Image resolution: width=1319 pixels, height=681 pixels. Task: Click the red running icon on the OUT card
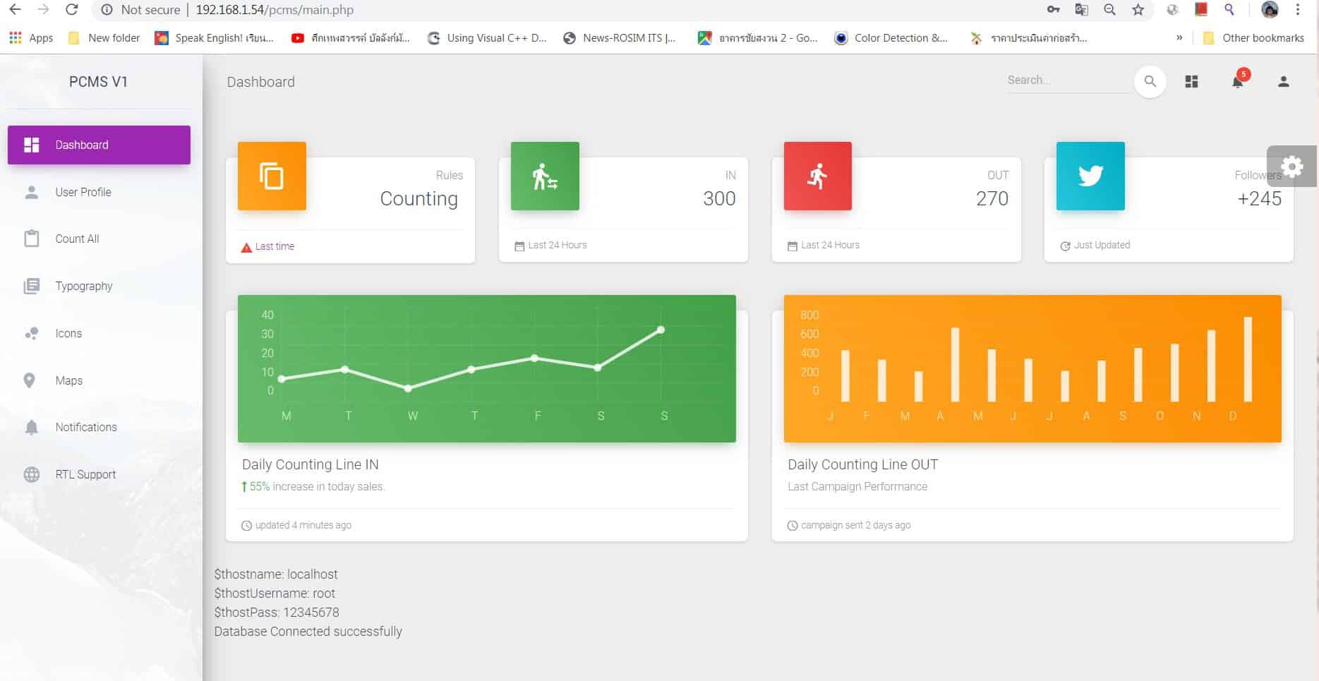[817, 176]
